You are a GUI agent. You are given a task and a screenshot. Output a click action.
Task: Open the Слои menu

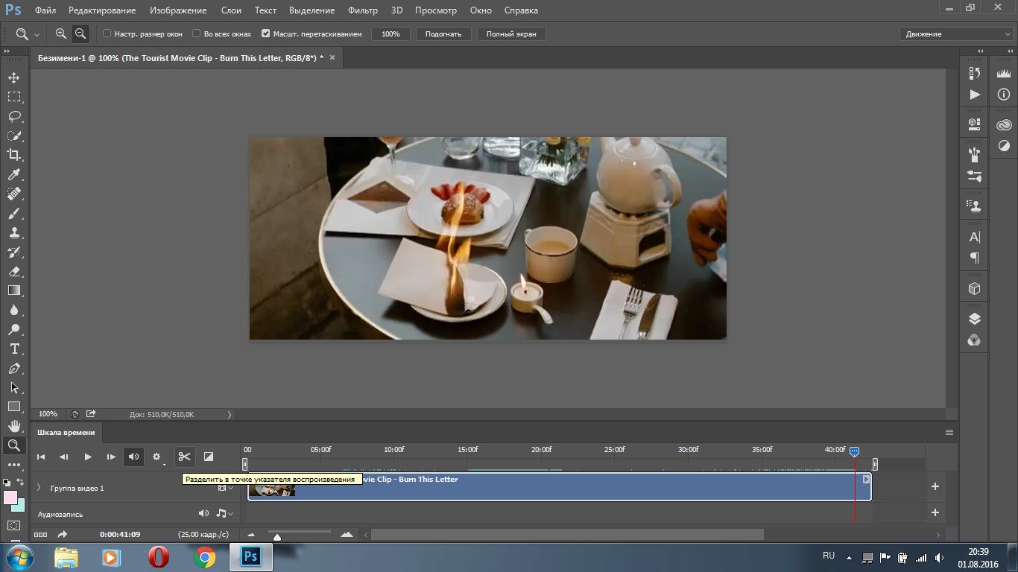[231, 10]
